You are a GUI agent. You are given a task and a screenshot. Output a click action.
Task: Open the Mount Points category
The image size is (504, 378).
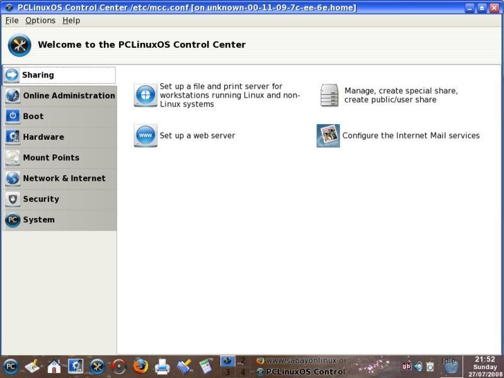[x=60, y=157]
